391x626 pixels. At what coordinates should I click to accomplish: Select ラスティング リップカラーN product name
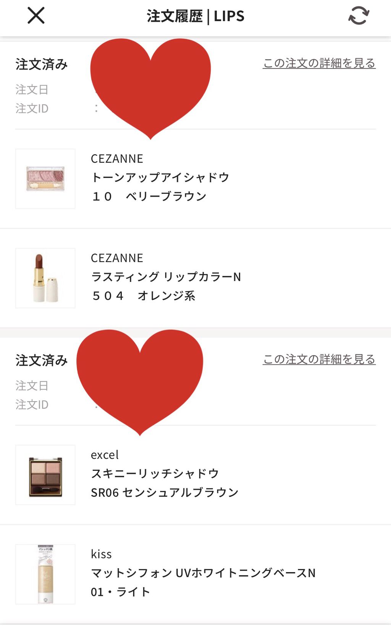coord(166,277)
